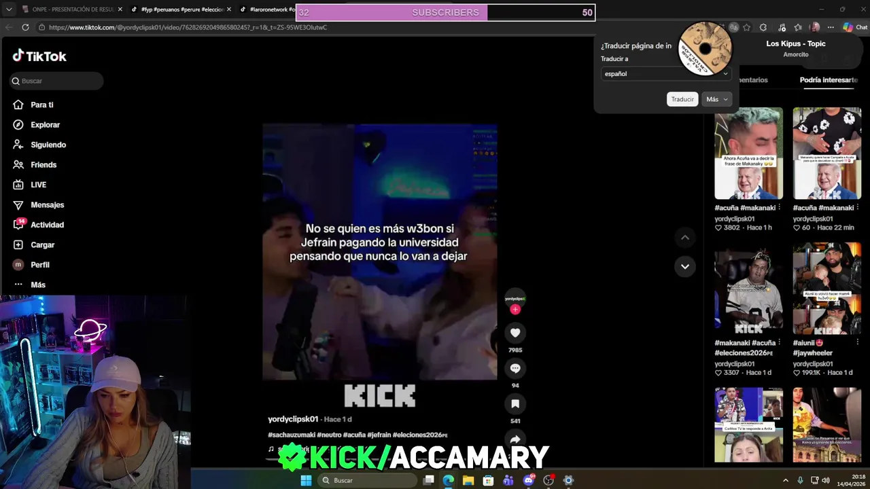Click the 199.1K likes count
This screenshot has height=489, width=870.
[812, 373]
